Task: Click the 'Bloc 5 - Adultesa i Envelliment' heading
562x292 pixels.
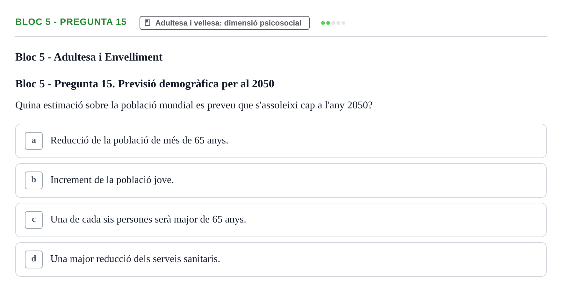Action: pyautogui.click(x=89, y=57)
